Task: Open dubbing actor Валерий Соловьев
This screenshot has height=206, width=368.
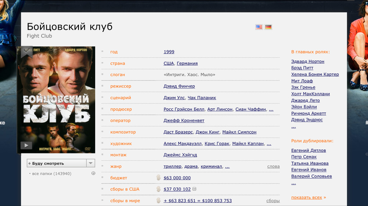Action: point(312,176)
